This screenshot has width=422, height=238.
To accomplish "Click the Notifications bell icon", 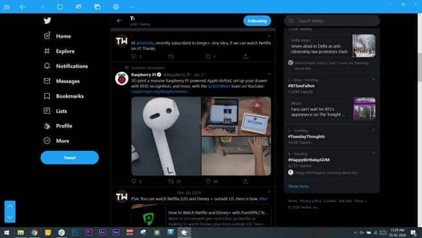I will [47, 66].
